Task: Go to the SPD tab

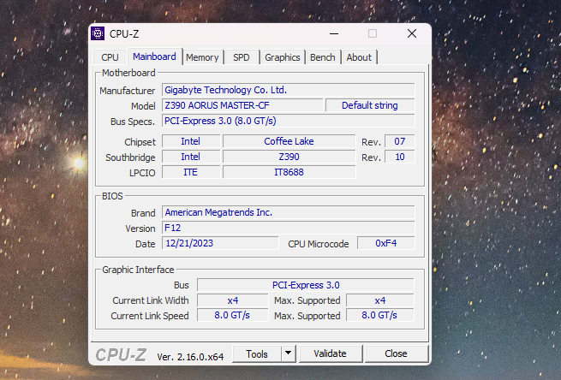Action: pyautogui.click(x=242, y=57)
